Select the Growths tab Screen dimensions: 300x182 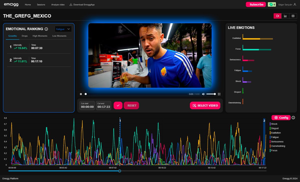coord(12,36)
